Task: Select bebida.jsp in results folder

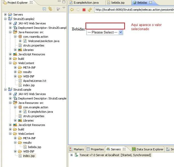Action: [x=35, y=147]
